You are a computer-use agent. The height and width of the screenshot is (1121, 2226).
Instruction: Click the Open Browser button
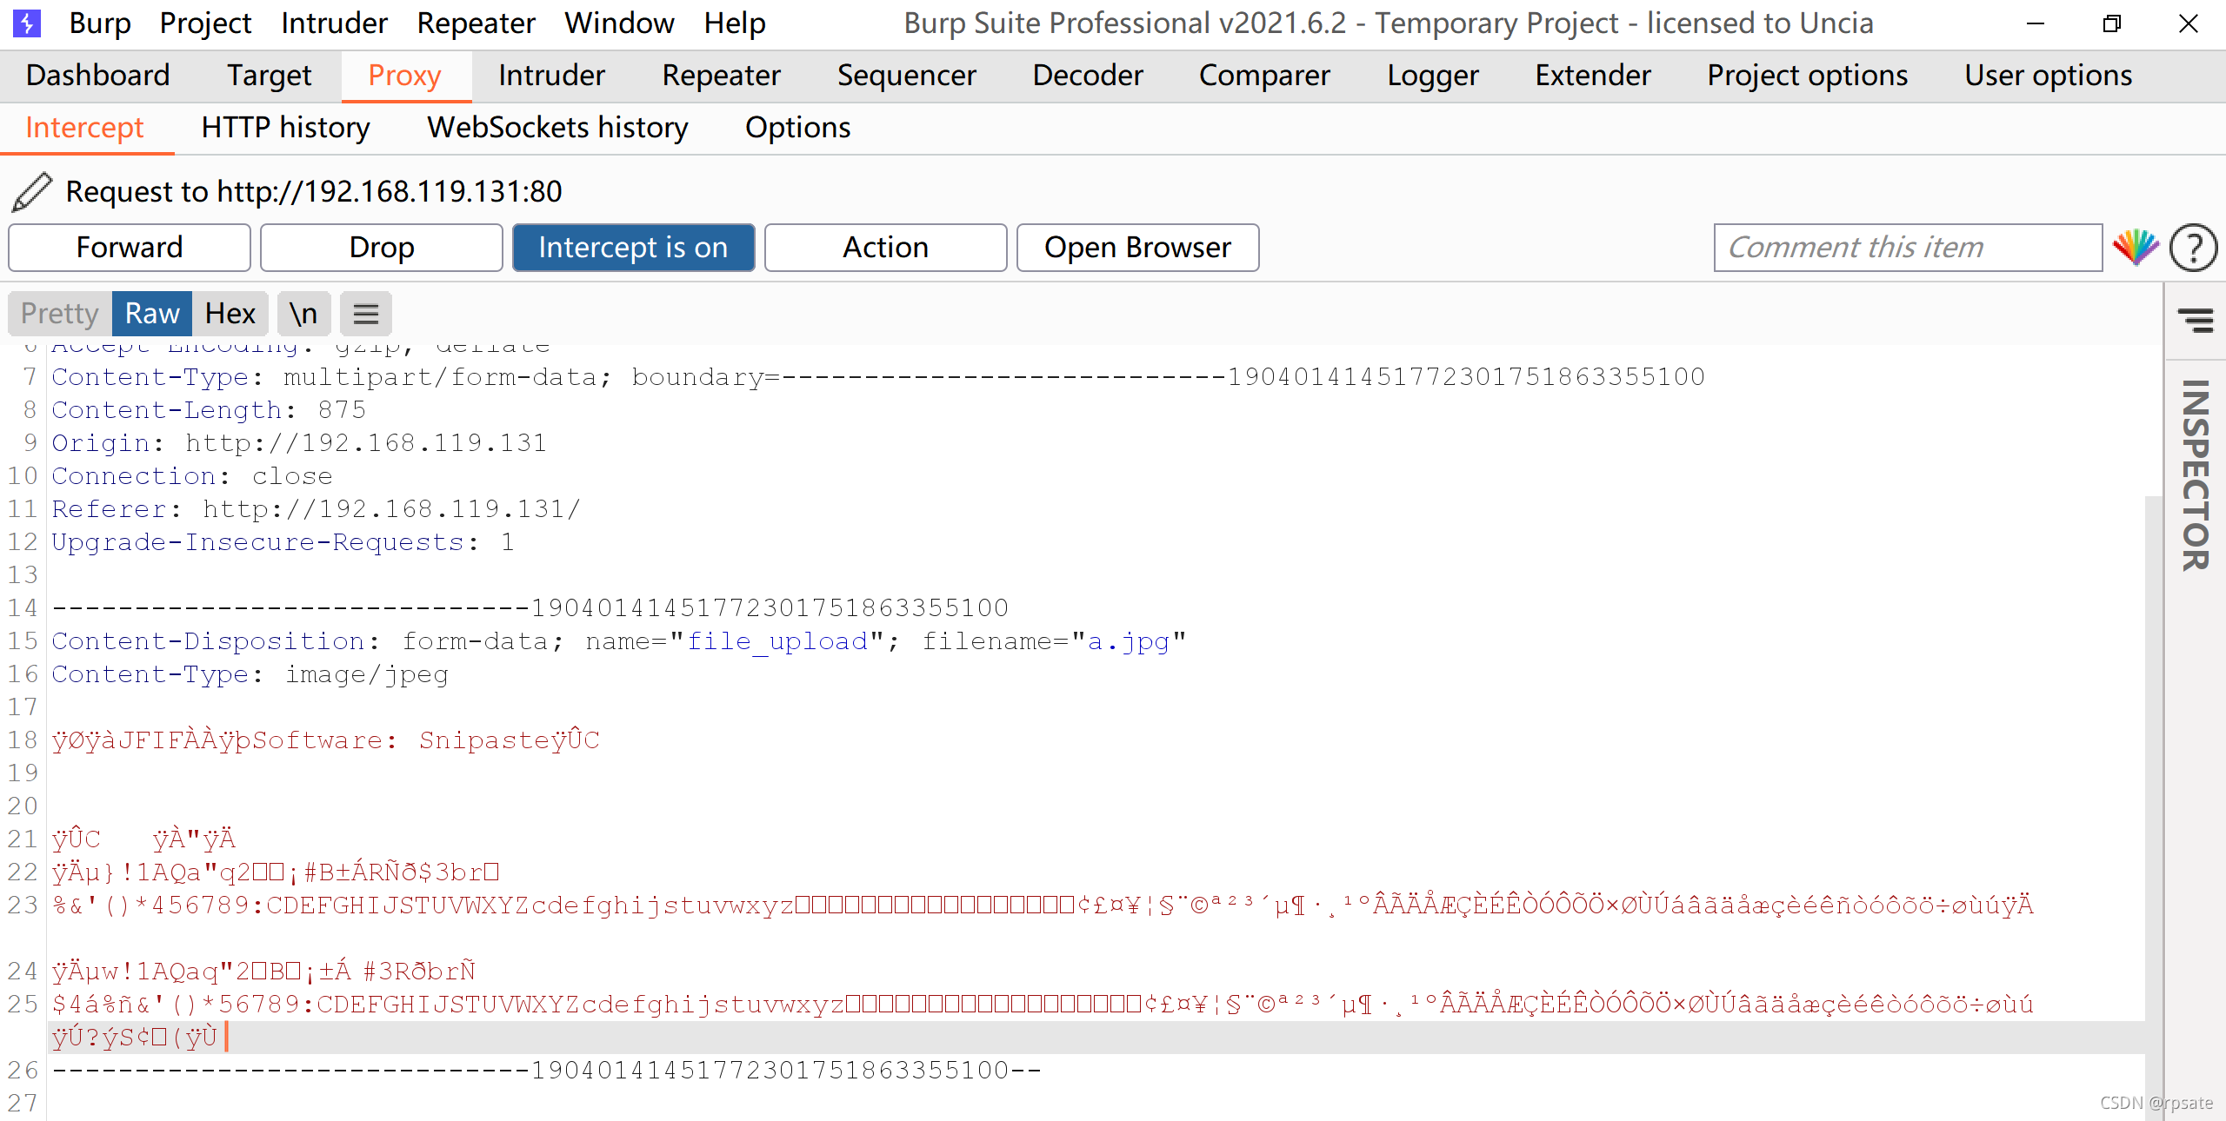pyautogui.click(x=1137, y=248)
